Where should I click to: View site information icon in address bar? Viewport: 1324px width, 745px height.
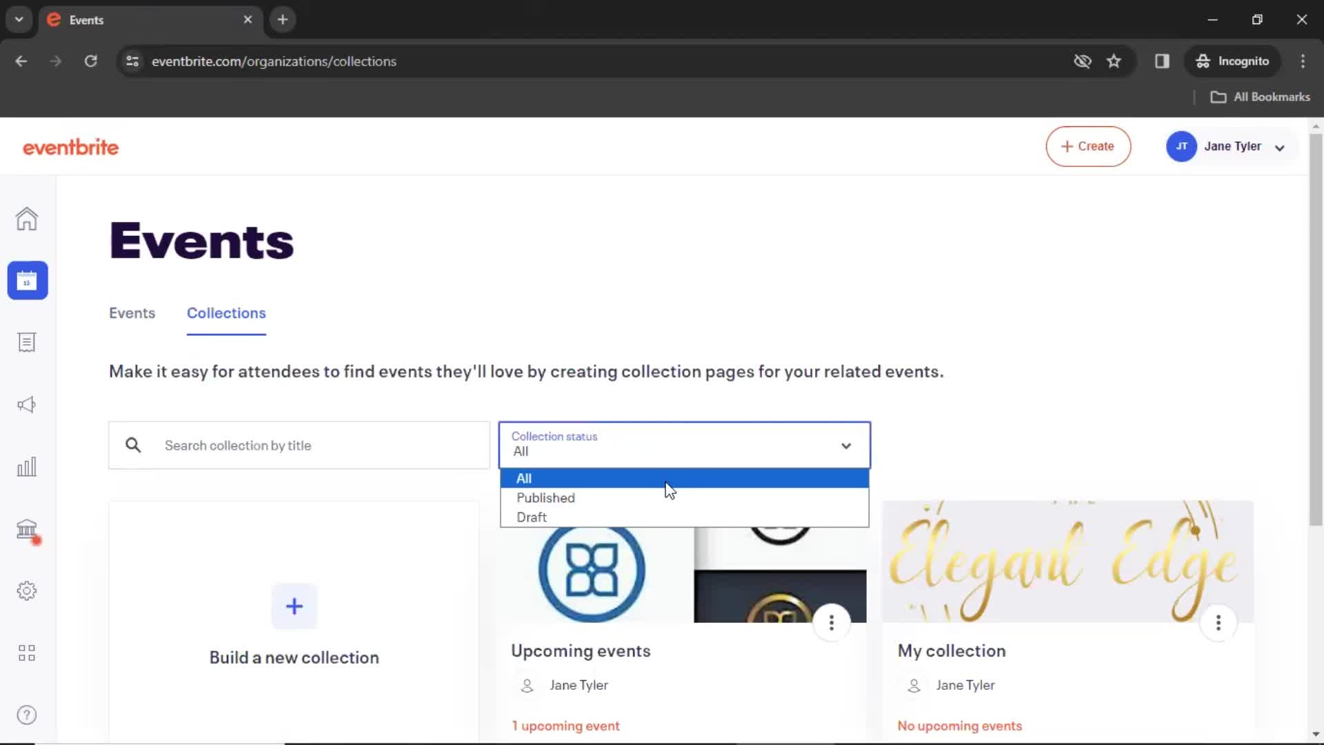pos(132,61)
